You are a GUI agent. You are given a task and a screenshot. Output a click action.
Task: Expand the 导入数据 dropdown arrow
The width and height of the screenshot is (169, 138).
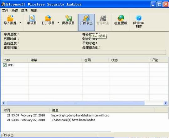pos(20,23)
